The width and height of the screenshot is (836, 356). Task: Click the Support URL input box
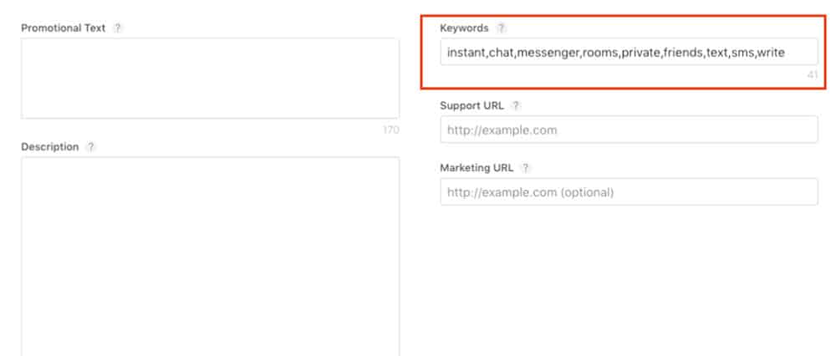coord(629,130)
